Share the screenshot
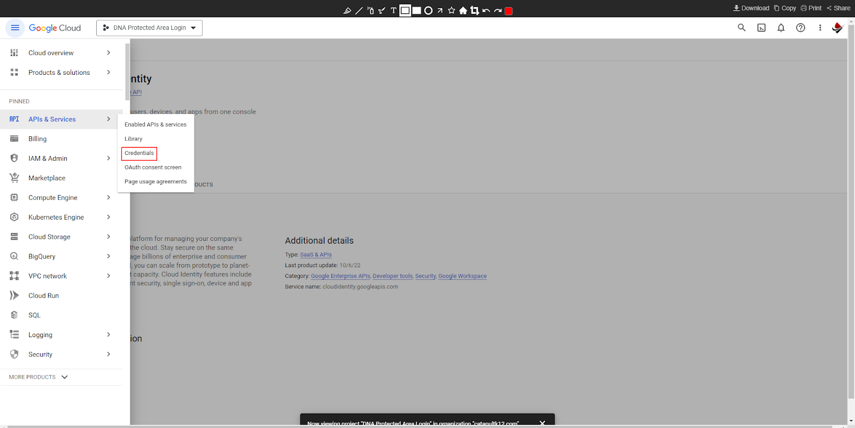855x428 pixels. point(838,8)
